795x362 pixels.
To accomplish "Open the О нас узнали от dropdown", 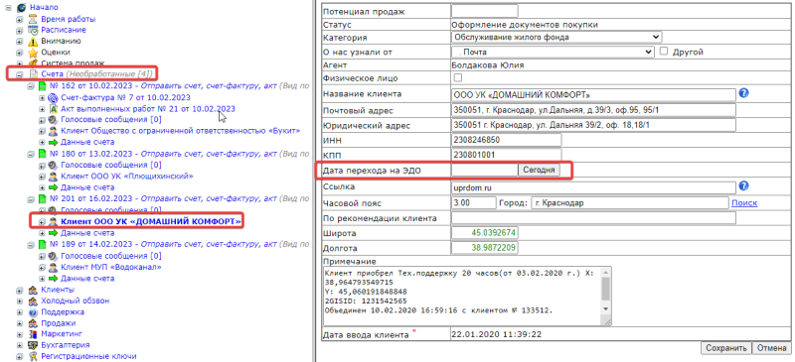I will (553, 52).
